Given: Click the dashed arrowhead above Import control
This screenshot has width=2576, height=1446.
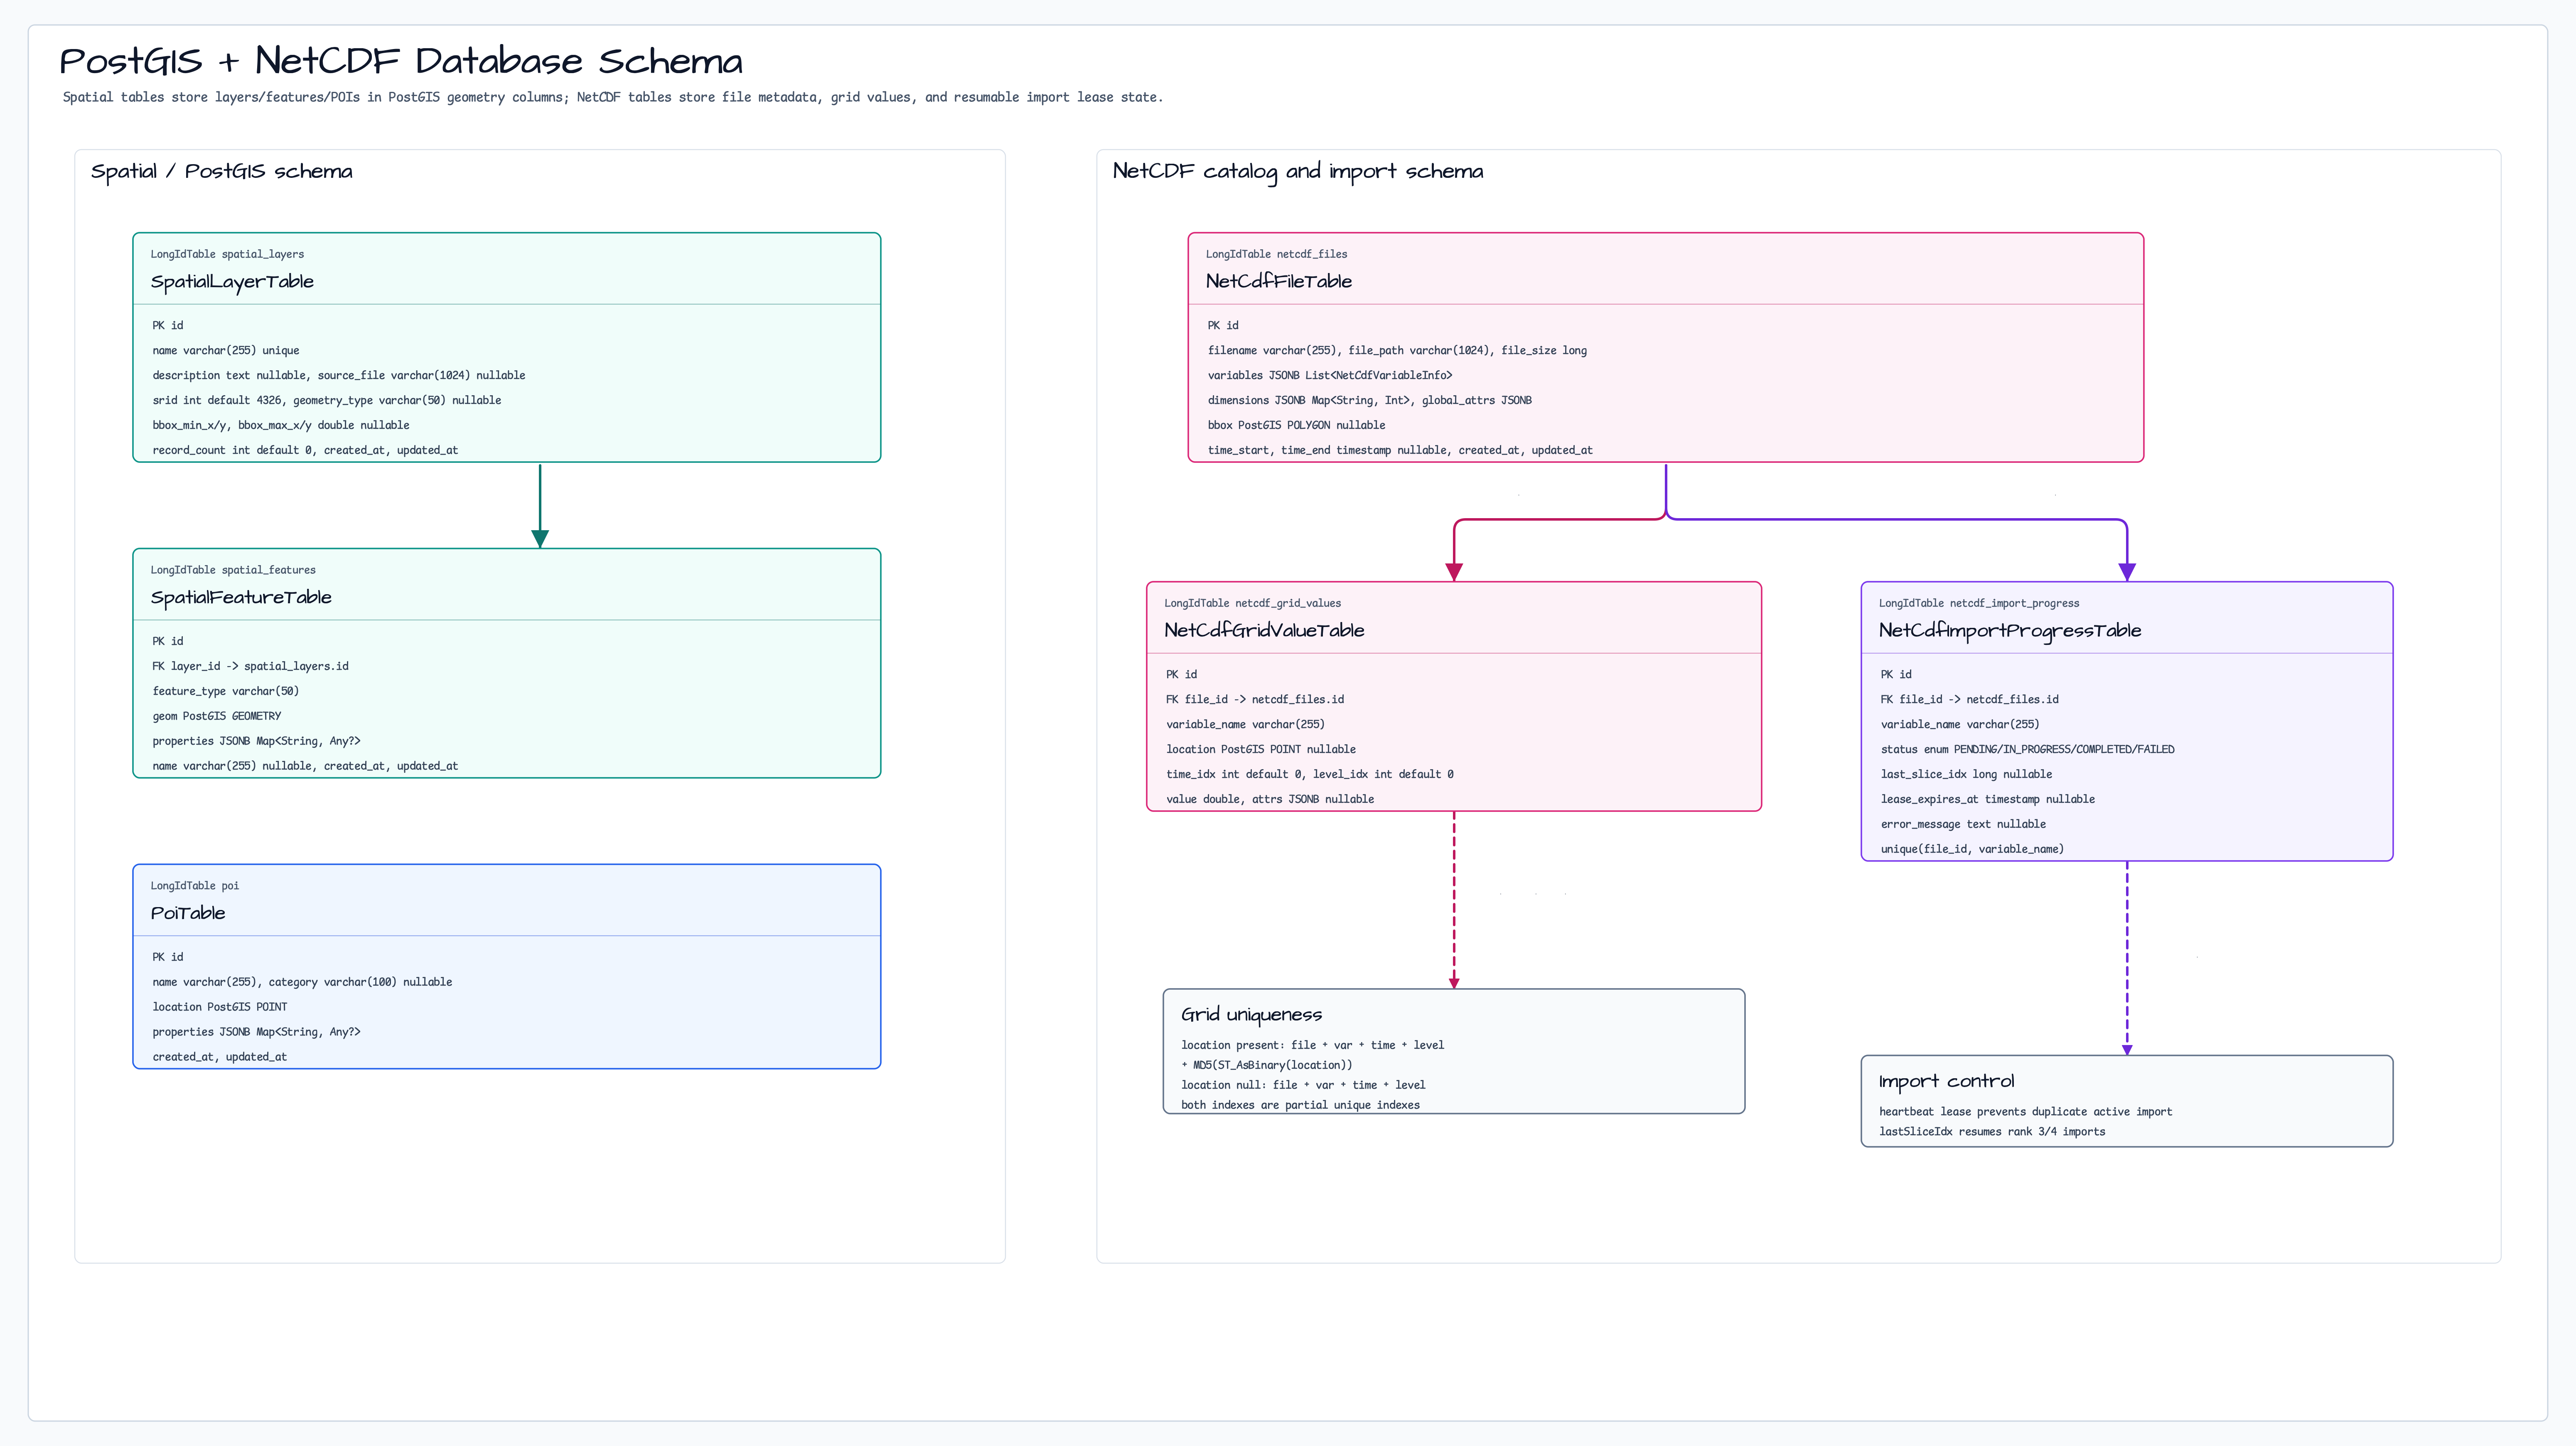Looking at the screenshot, I should tap(2127, 1050).
